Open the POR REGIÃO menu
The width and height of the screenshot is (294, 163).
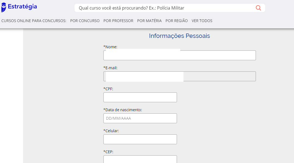click(177, 21)
